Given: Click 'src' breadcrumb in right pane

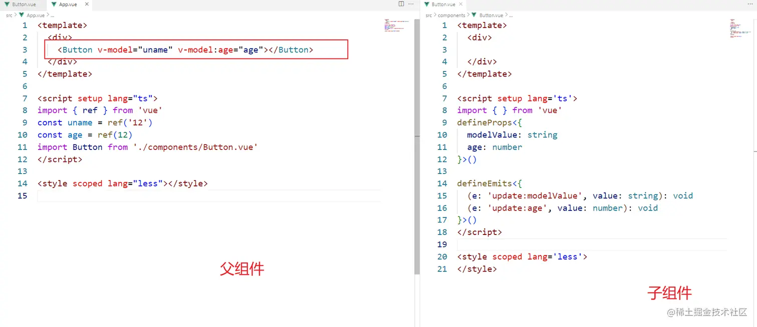Looking at the screenshot, I should coord(429,15).
